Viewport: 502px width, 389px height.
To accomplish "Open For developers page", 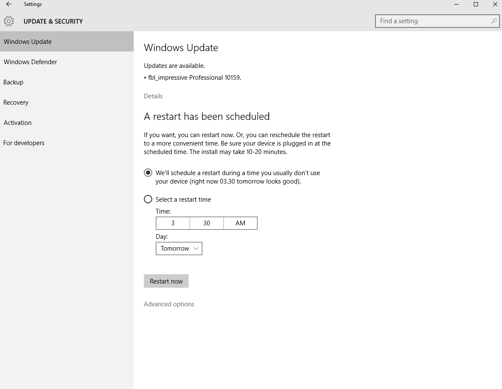I will 67,143.
